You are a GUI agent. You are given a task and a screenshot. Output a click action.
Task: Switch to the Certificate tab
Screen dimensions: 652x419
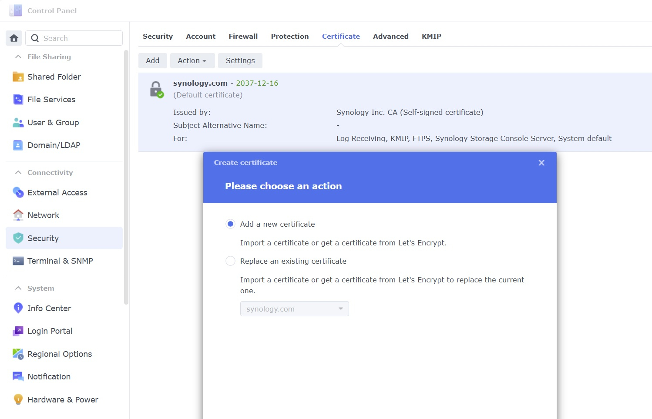click(341, 37)
